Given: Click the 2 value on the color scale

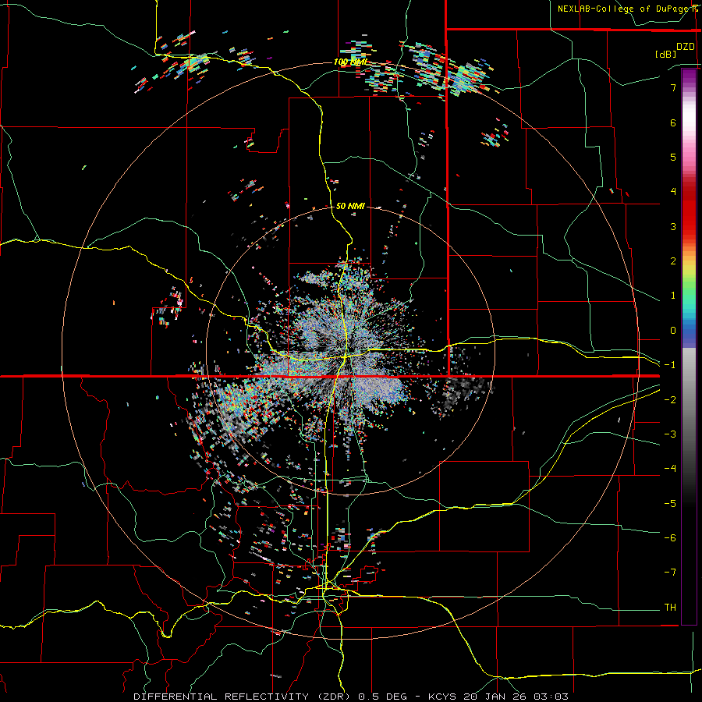Looking at the screenshot, I should [673, 261].
